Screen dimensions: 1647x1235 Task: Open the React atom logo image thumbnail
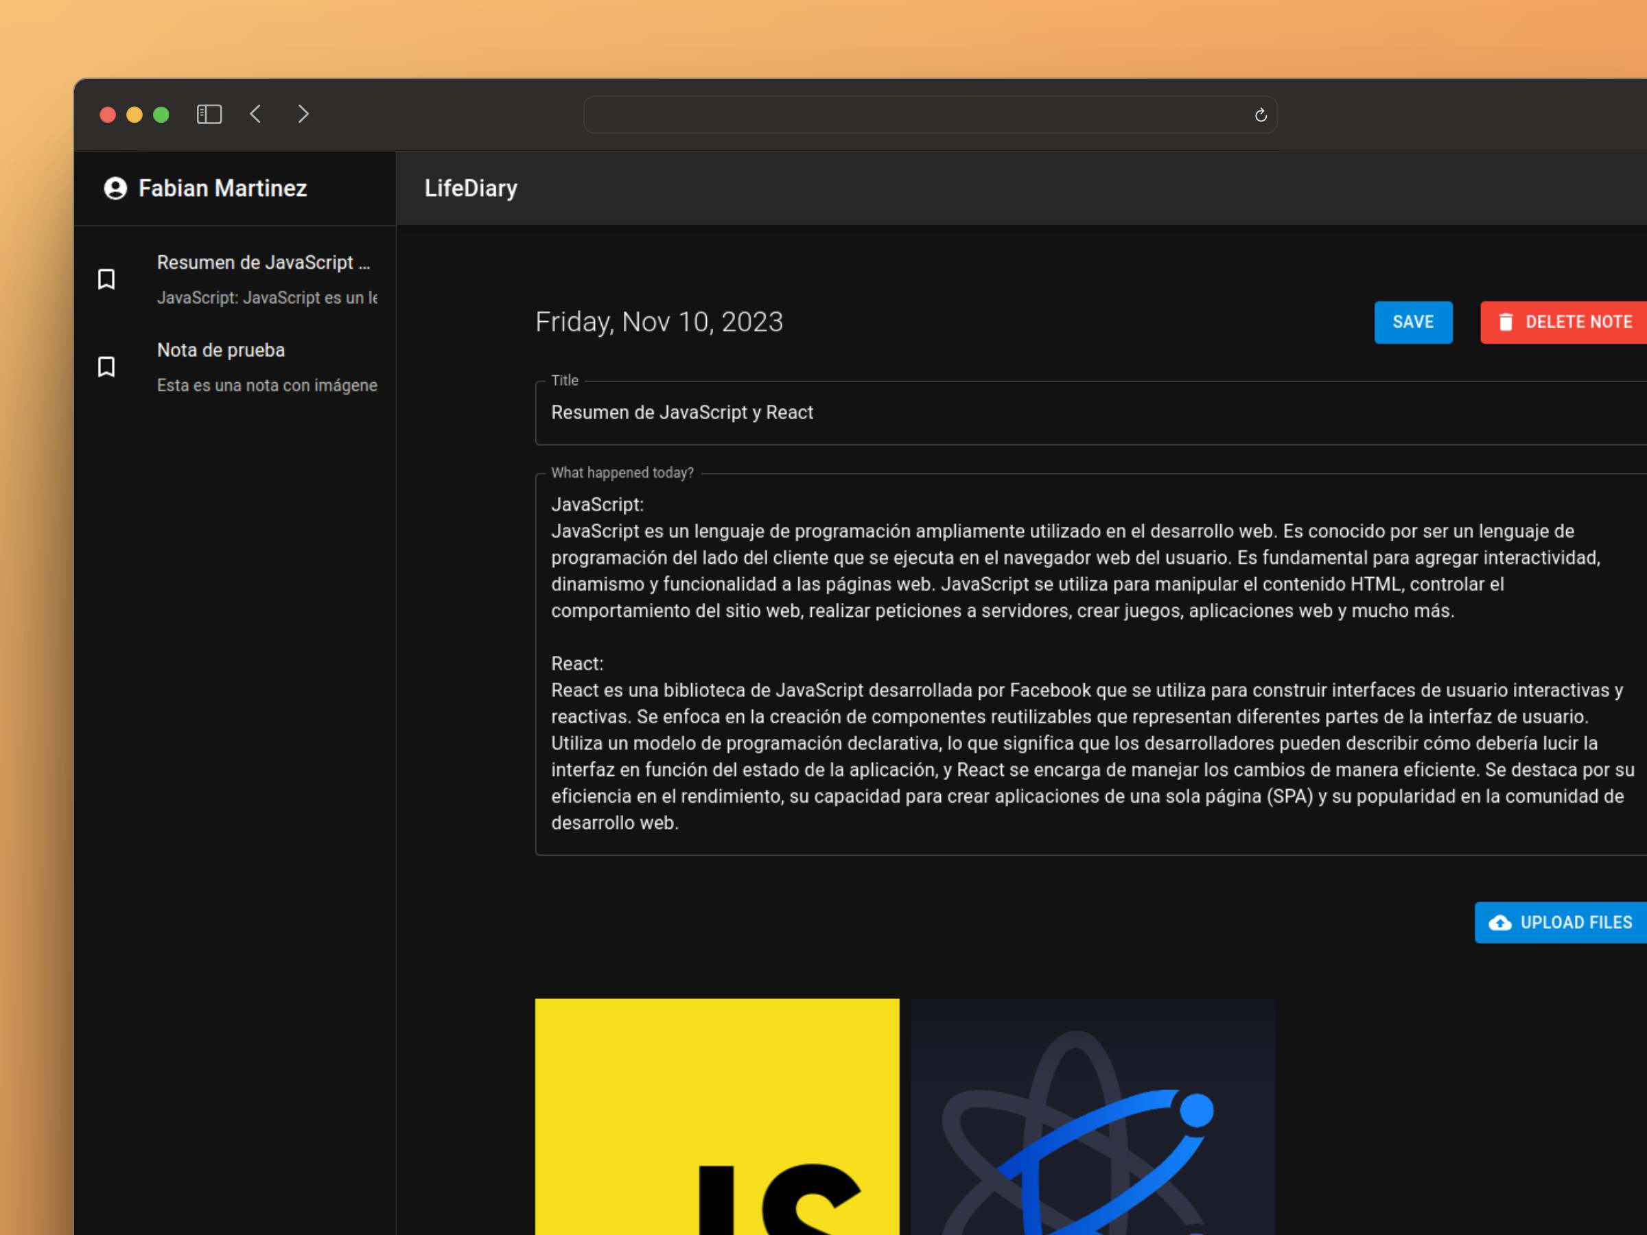tap(1093, 1116)
